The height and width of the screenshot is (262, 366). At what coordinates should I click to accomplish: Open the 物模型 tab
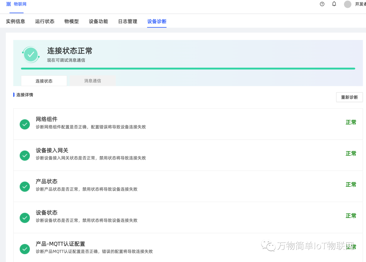[72, 21]
